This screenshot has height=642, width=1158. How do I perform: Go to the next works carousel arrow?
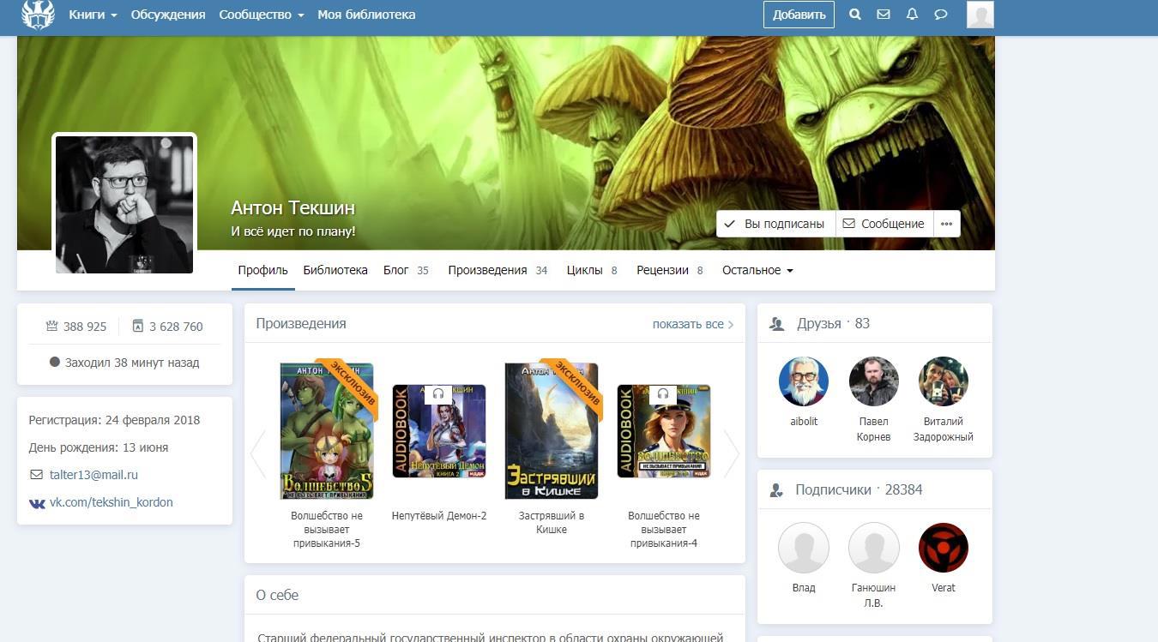(731, 453)
